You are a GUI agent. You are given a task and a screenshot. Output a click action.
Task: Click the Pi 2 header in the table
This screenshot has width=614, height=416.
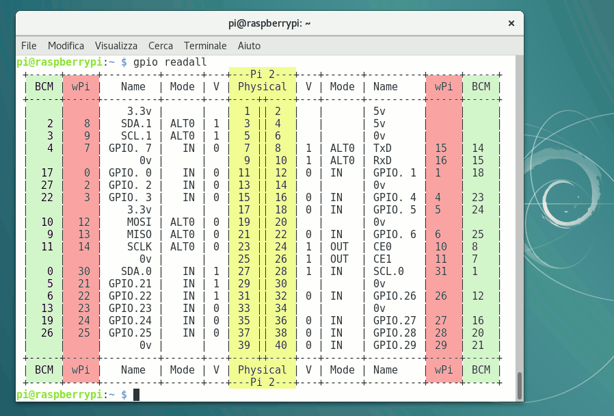(x=263, y=73)
